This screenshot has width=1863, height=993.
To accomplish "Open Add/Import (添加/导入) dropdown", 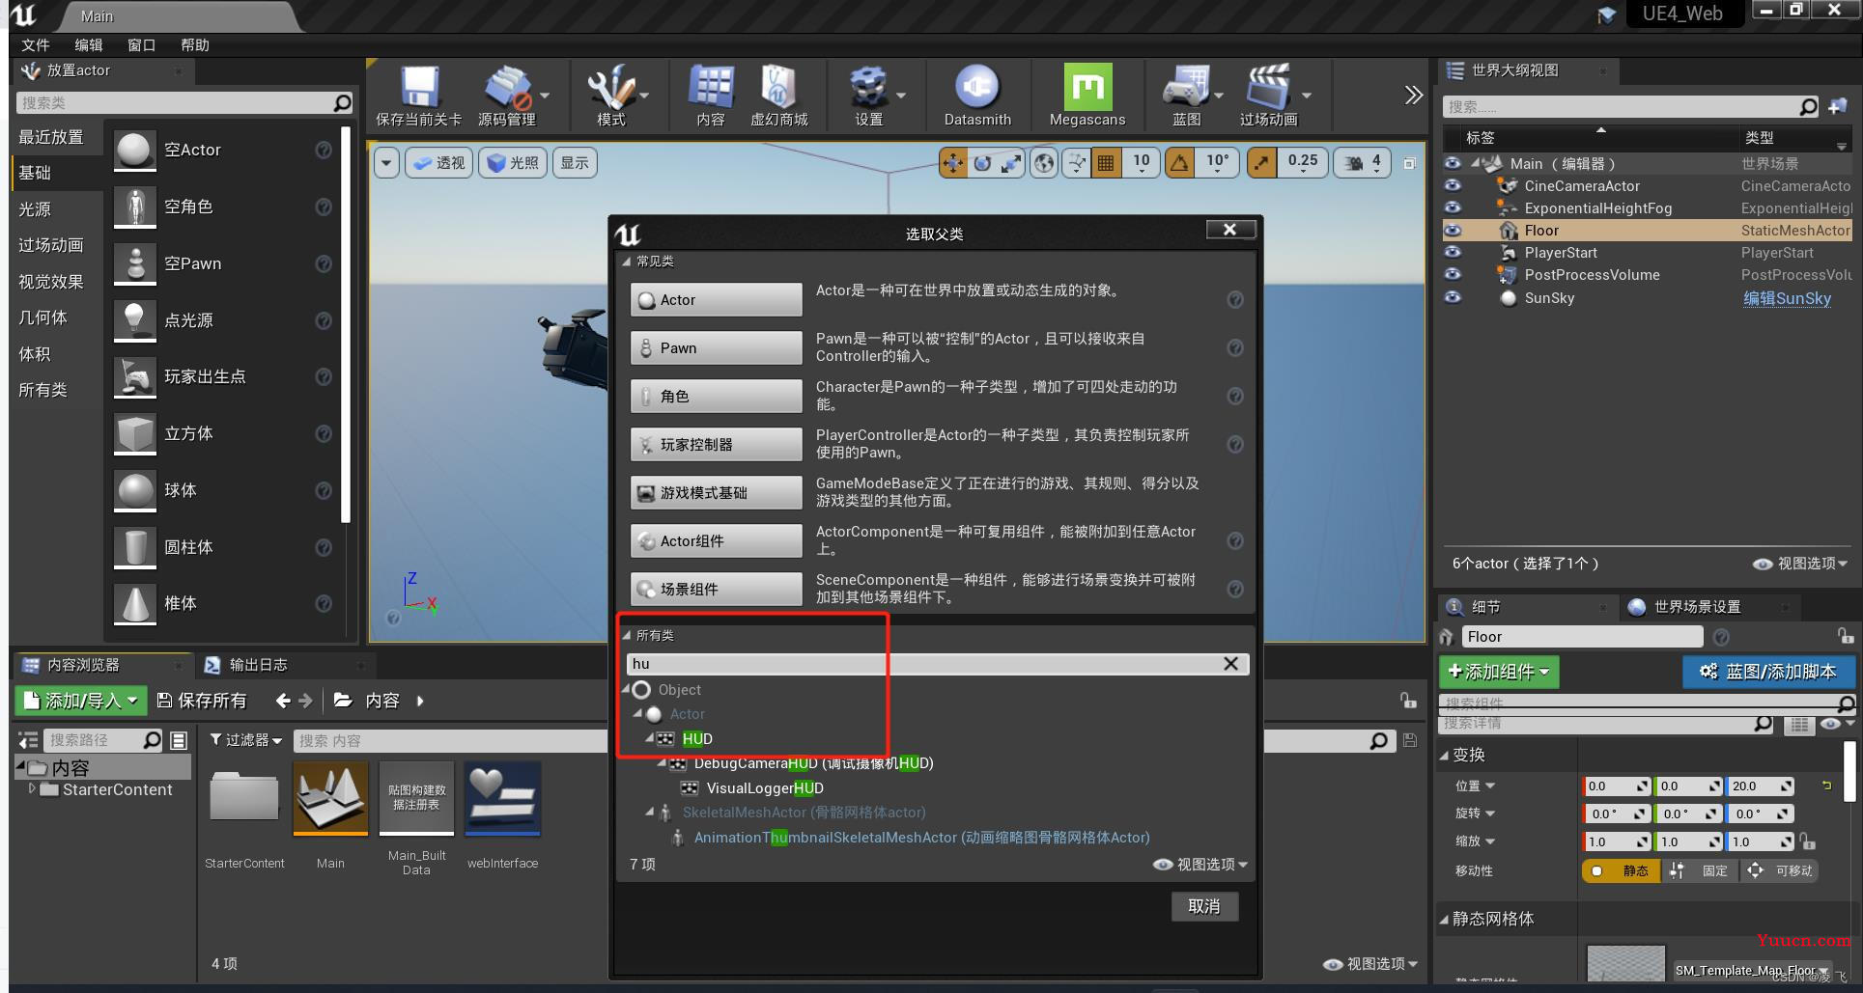I will coord(81,701).
